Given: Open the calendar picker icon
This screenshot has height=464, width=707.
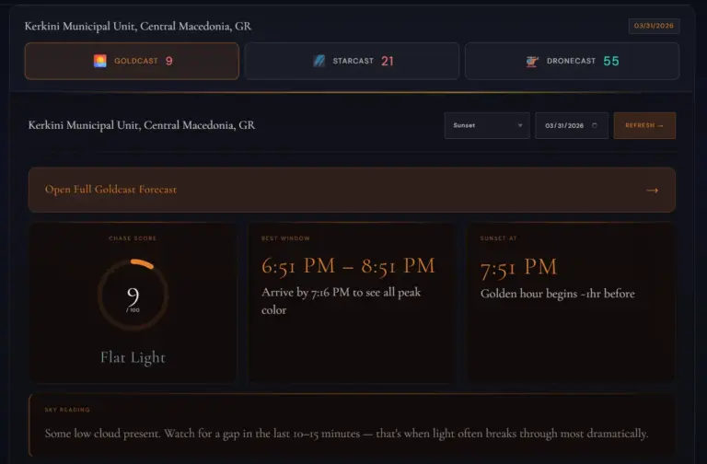Looking at the screenshot, I should pos(595,125).
